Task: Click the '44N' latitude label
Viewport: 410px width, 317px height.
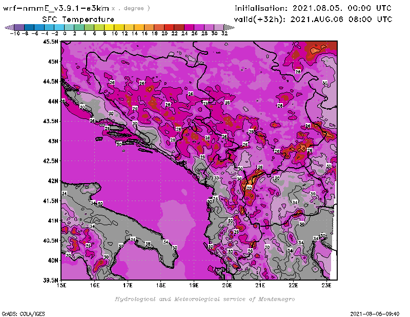Action: click(53, 101)
